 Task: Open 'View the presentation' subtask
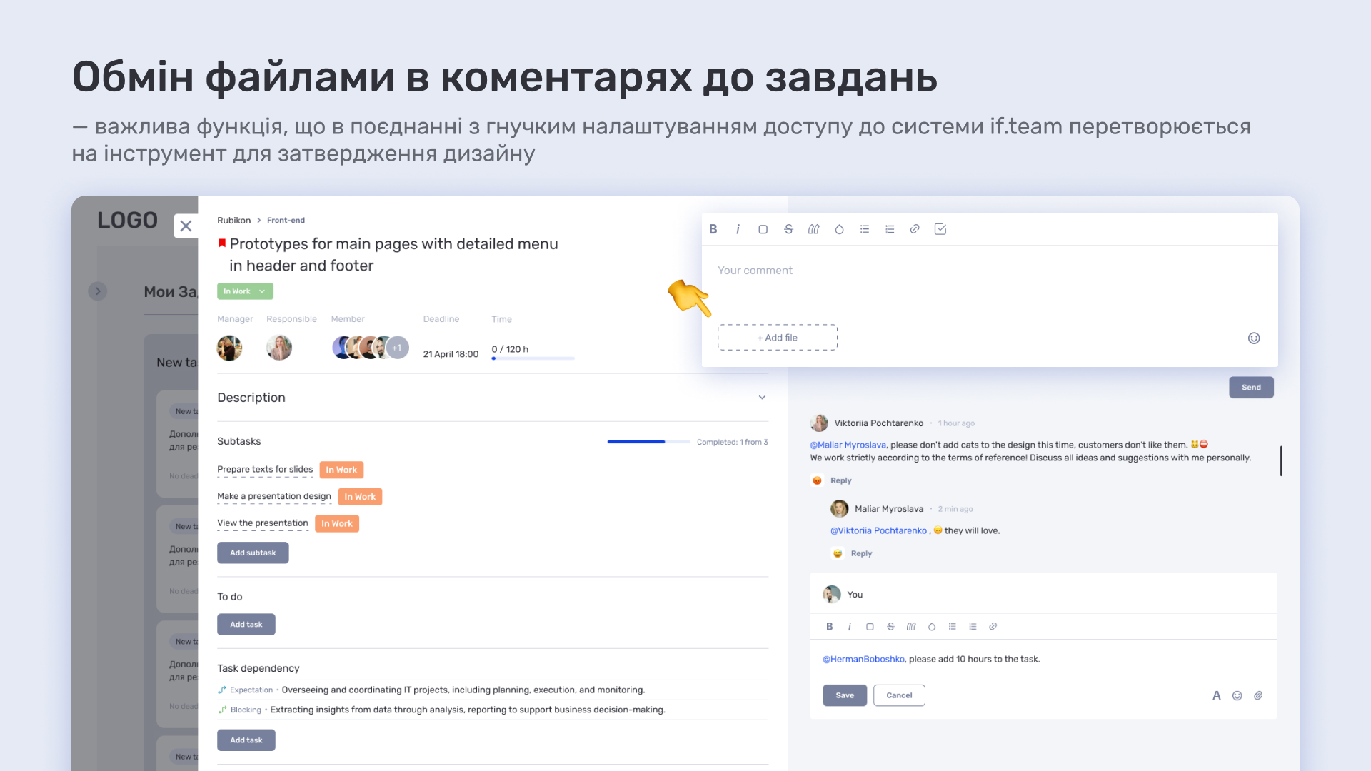[263, 523]
